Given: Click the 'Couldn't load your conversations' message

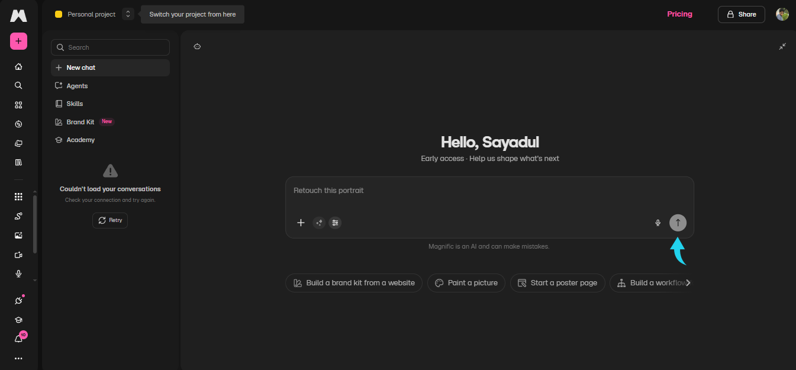Looking at the screenshot, I should click(110, 189).
